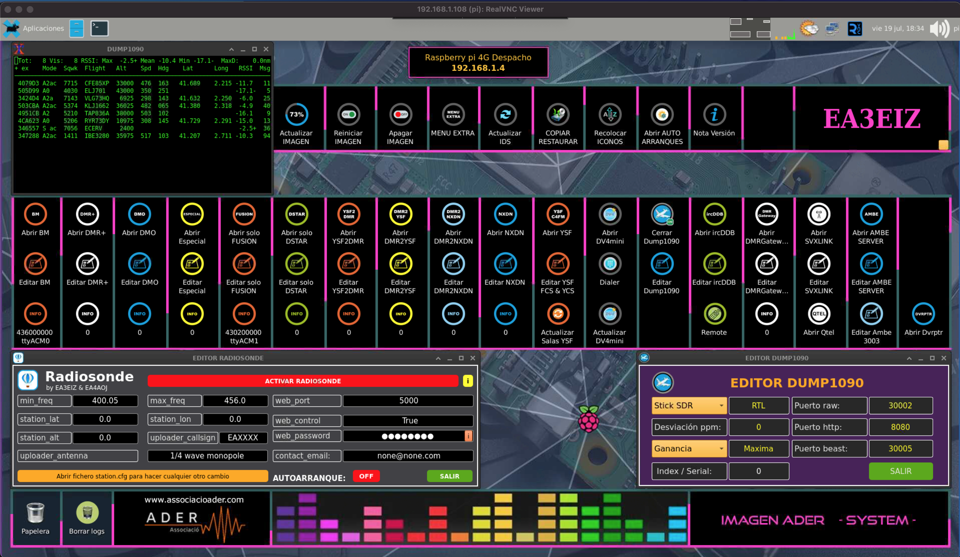Viewport: 960px width, 557px height.
Task: Toggle the AUTOARRANQUE OFF switch
Action: [366, 476]
